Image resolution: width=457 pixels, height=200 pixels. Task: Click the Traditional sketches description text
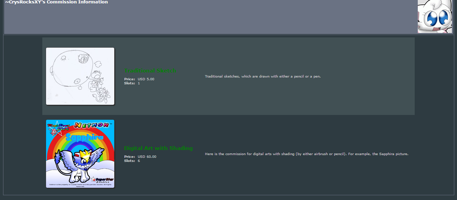[263, 77]
